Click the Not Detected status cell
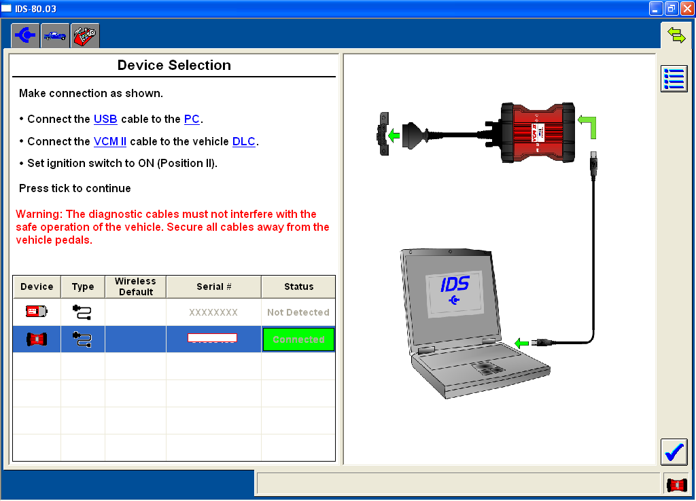 298,312
